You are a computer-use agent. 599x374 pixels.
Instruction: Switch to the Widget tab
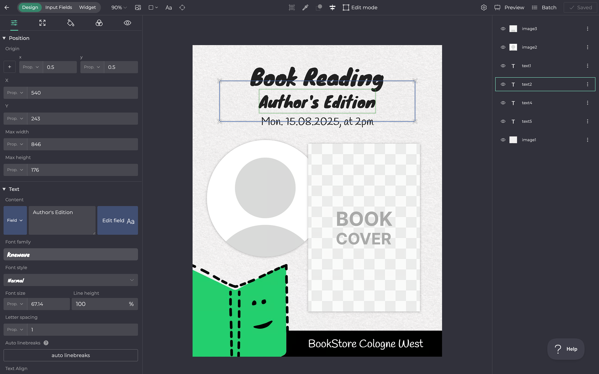click(87, 7)
